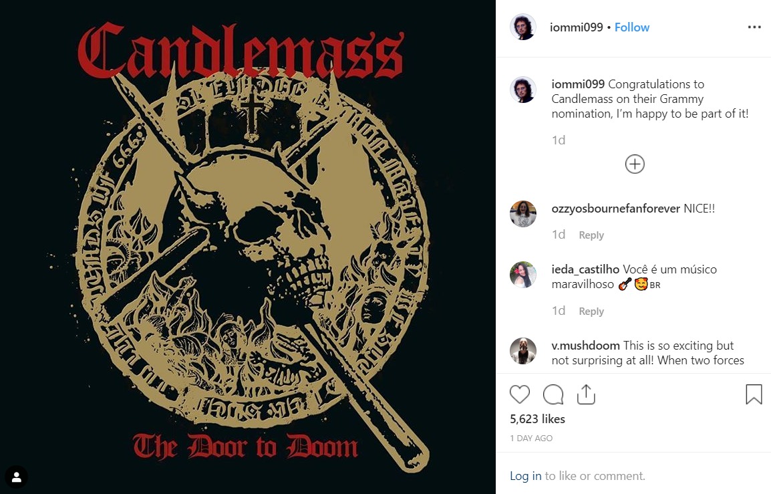Reply to ieda_castilho's comment
Viewport: 771px width, 494px height.
pyautogui.click(x=591, y=312)
